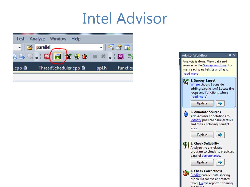Image resolution: width=250 pixels, height=187 pixels.
Task: Click the Fix link in Check Correctness
Action: coord(201,183)
